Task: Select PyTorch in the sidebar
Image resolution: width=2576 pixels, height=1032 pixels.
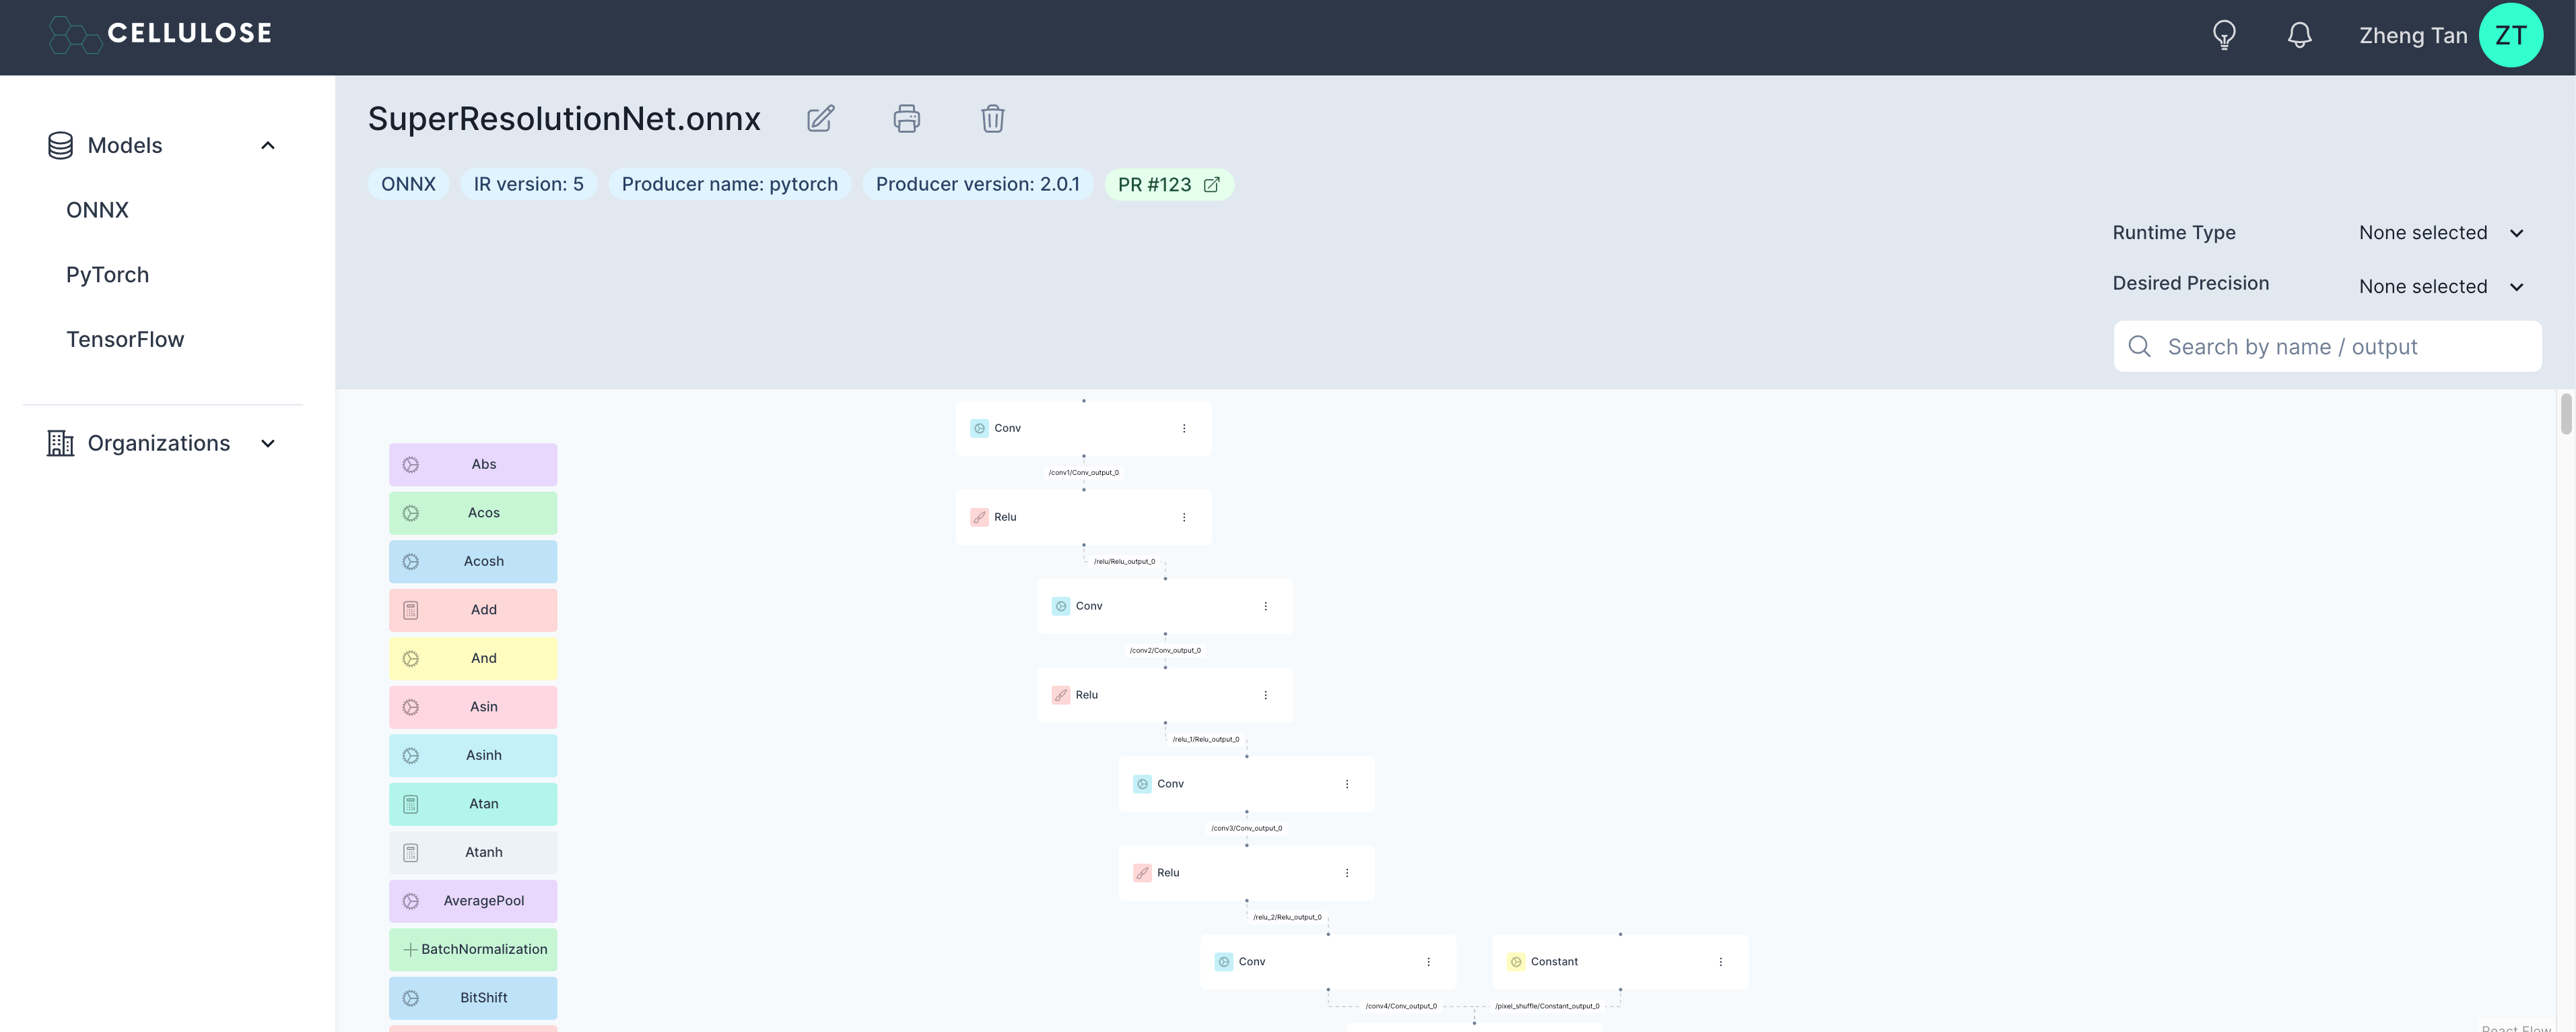Action: click(108, 276)
